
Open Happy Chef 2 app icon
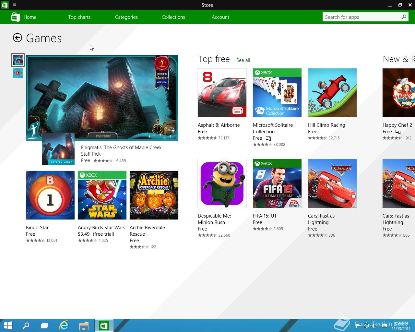[x=399, y=93]
